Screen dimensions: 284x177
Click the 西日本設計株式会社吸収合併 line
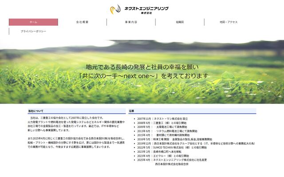click(172, 164)
